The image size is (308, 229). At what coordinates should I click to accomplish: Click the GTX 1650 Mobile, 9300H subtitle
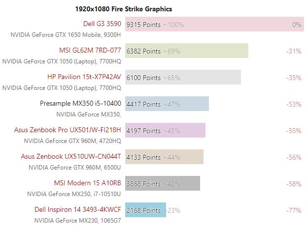point(66,35)
